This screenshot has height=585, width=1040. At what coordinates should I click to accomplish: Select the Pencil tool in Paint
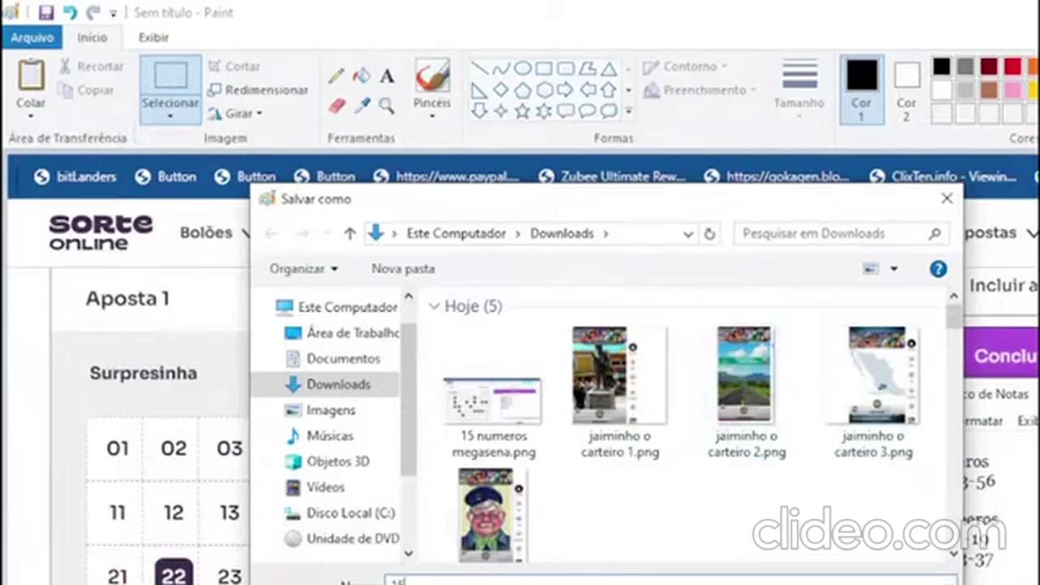coord(336,76)
